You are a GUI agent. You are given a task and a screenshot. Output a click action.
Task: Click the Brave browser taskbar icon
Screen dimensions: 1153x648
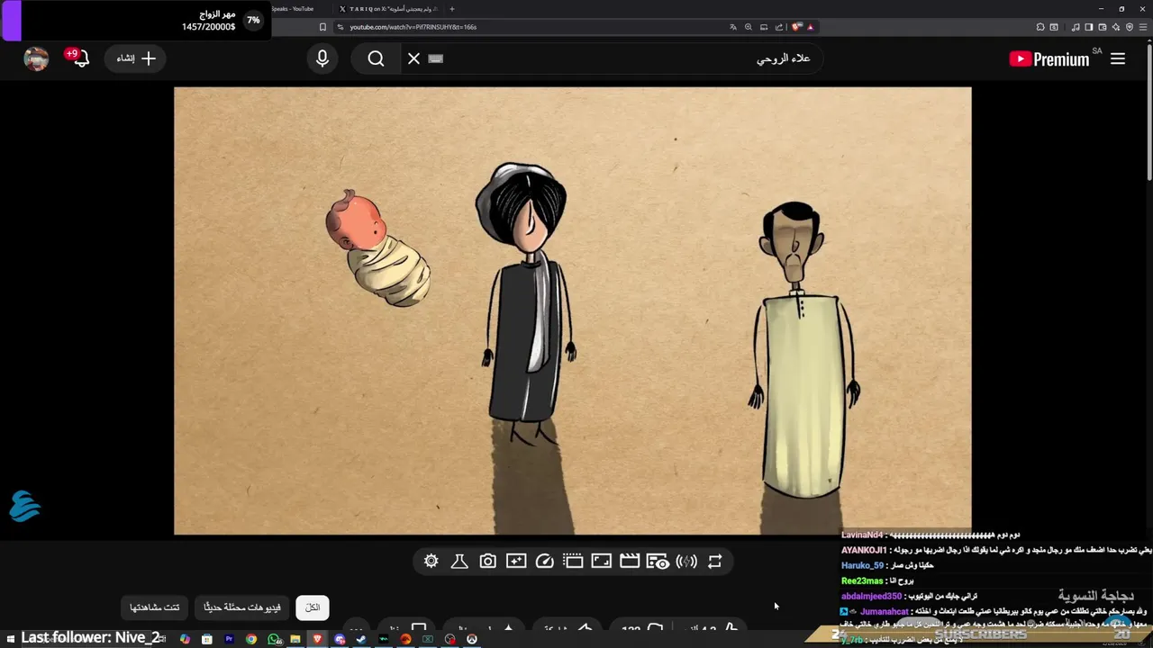point(317,639)
